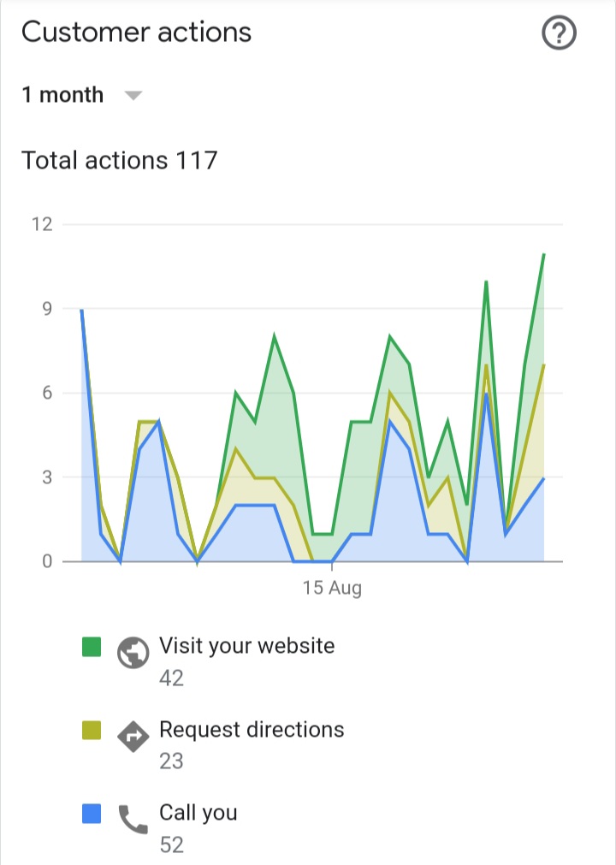Select the green Visit your website swatch
Image resolution: width=616 pixels, height=865 pixels.
[x=92, y=647]
